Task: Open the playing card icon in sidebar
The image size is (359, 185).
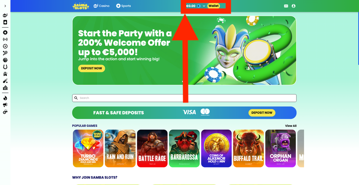Action: (5, 22)
